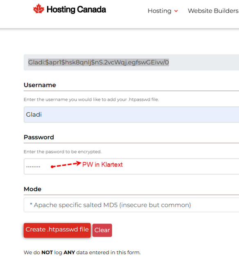Open the Apache specific salted MD5 mode dropdown
The height and width of the screenshot is (262, 239).
[131, 205]
